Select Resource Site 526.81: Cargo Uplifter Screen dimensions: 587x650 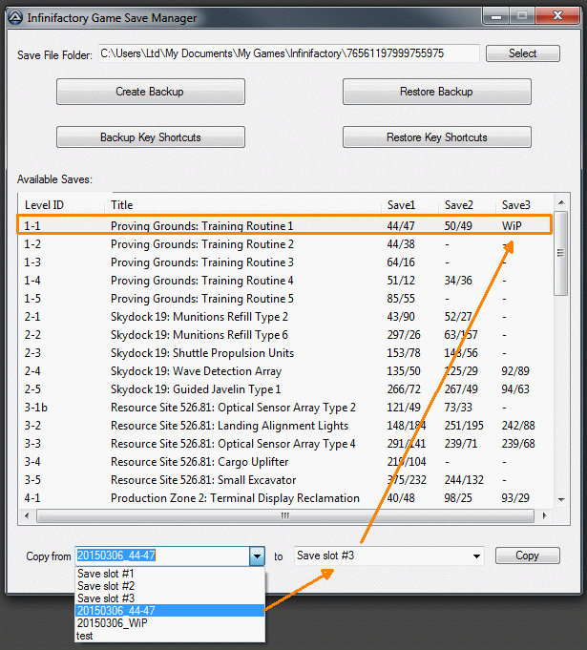[x=284, y=462]
